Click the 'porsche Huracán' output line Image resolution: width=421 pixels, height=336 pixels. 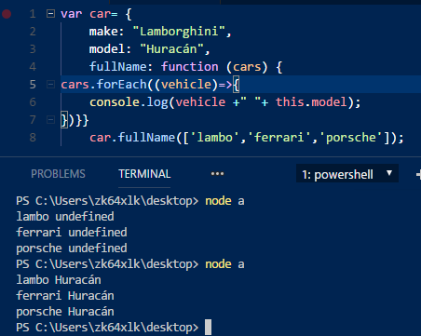(x=65, y=311)
